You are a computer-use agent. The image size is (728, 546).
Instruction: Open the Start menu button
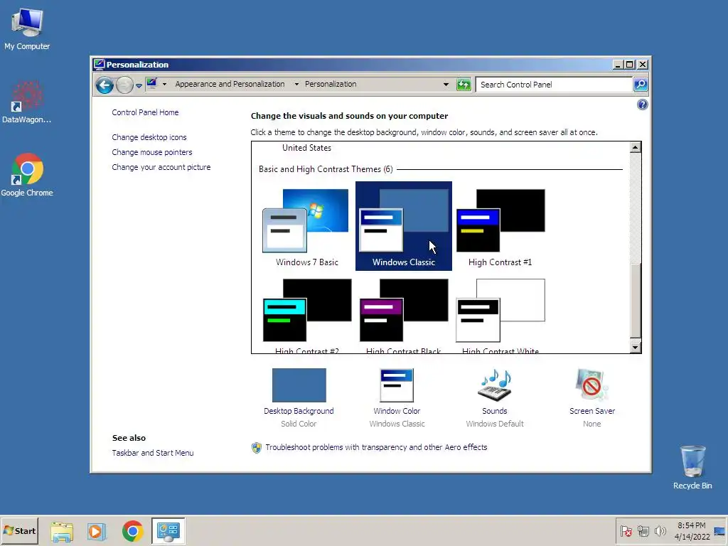coord(19,530)
